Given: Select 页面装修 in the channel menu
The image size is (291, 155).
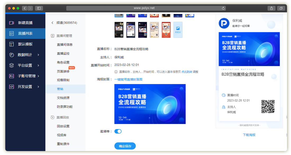Looking at the screenshot, I should [63, 71].
